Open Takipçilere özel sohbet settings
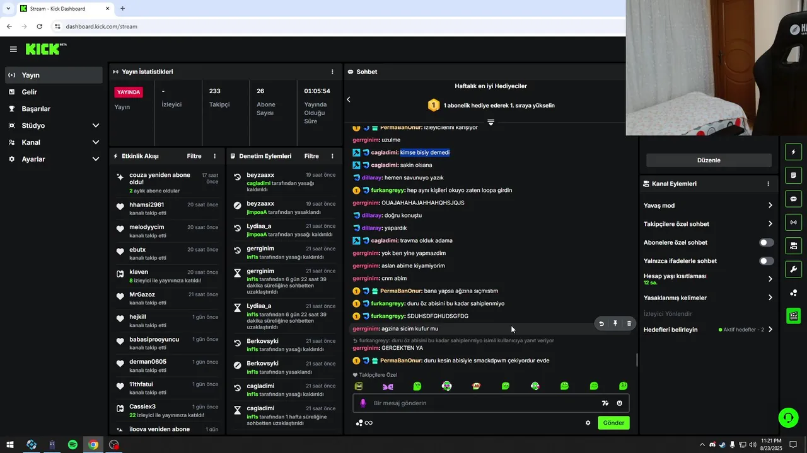Image resolution: width=807 pixels, height=453 pixels. coord(708,224)
